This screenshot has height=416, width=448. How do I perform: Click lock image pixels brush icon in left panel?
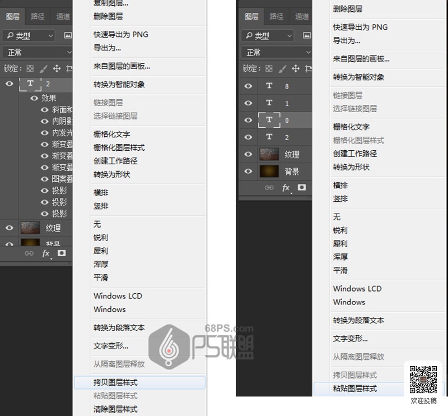point(44,68)
